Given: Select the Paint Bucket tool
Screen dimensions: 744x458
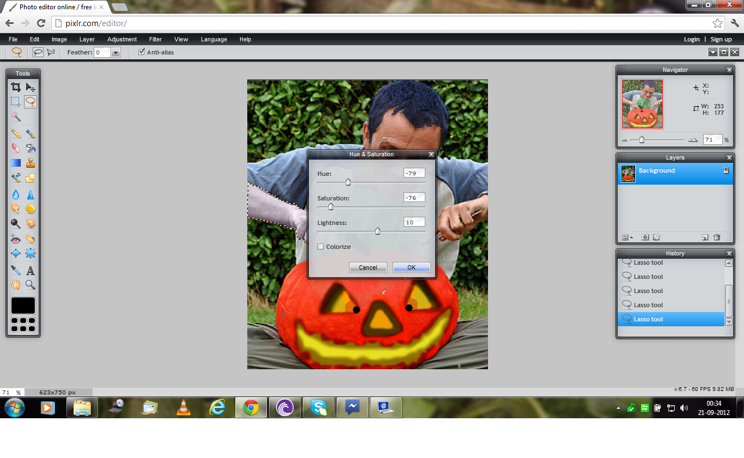Looking at the screenshot, I should point(31,148).
